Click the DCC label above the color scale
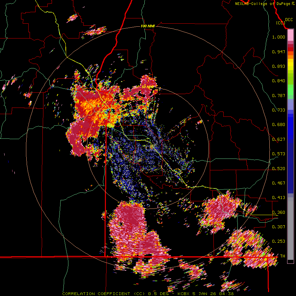The width and height of the screenshot is (296, 296). (x=289, y=20)
